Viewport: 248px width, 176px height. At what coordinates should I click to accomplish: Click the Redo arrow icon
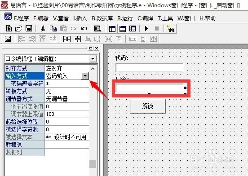[x=74, y=29]
